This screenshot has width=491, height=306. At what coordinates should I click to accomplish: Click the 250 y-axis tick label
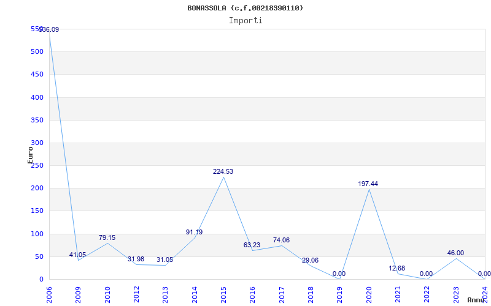[37, 165]
